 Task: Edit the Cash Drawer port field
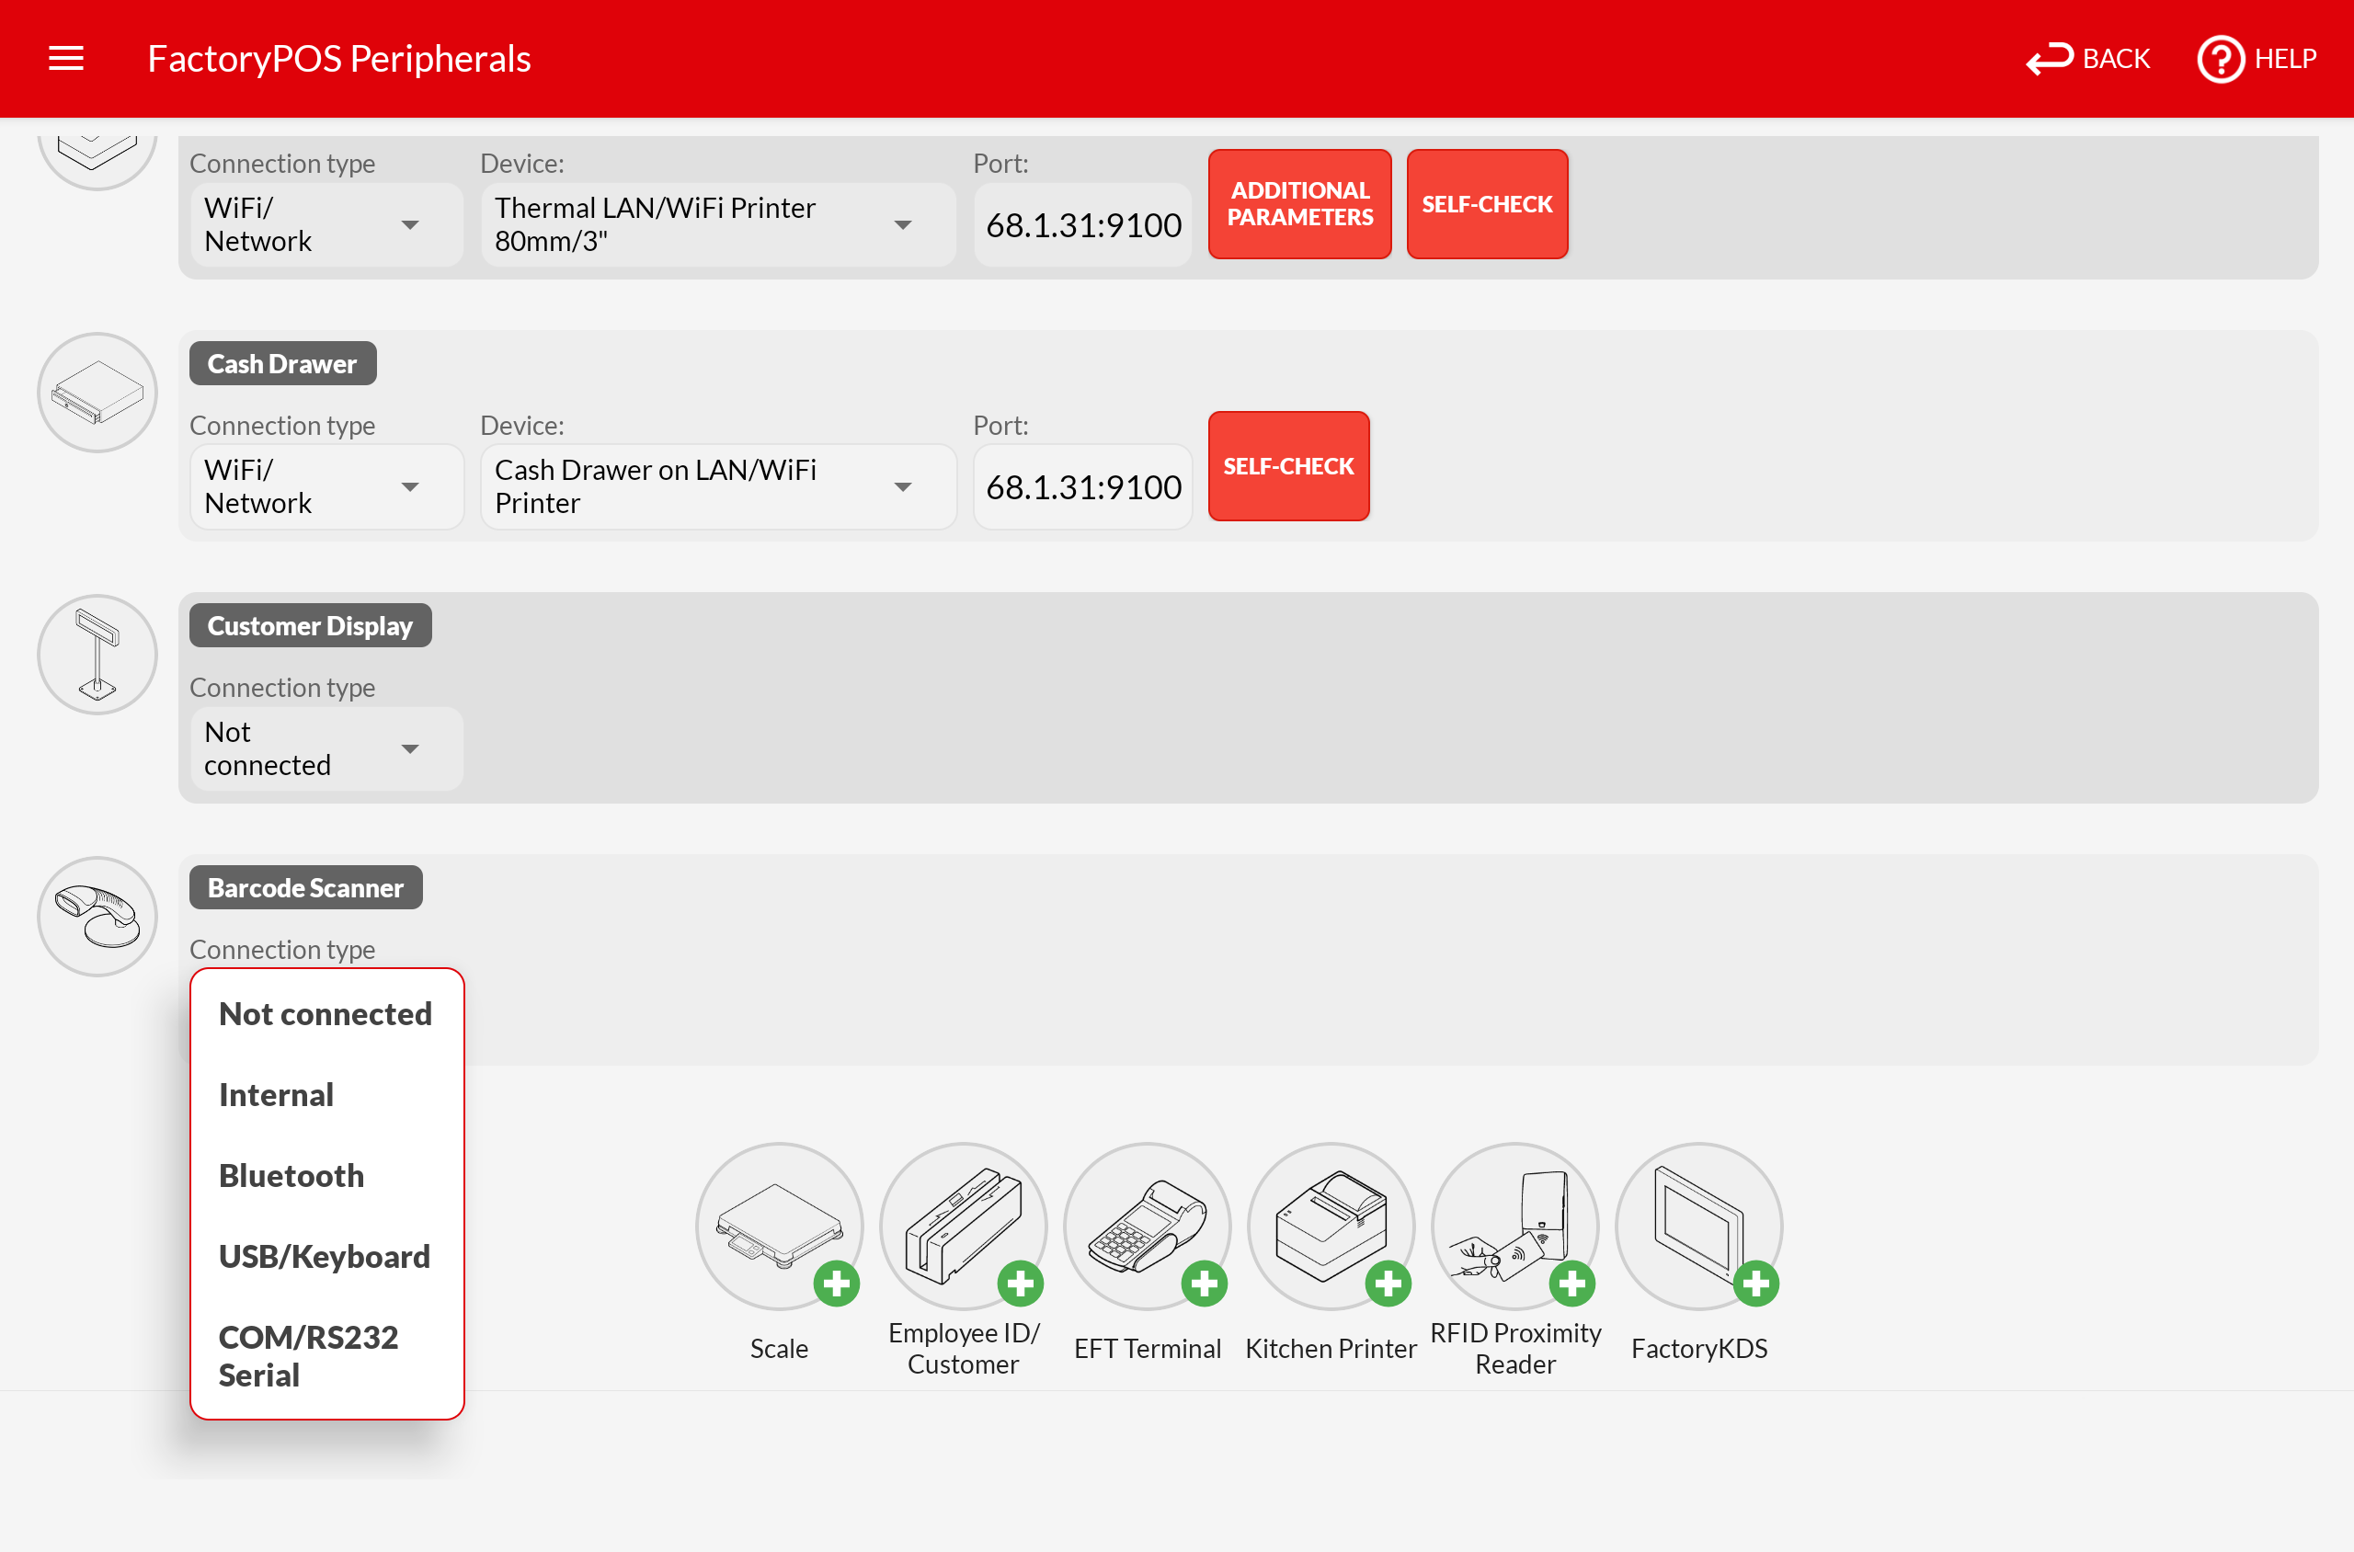tap(1082, 487)
